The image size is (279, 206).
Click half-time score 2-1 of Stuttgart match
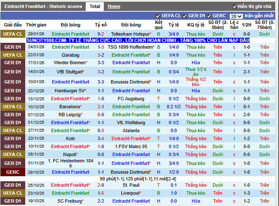click(247, 72)
